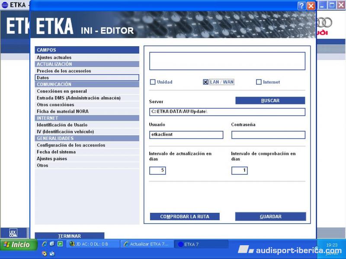Focus the Intervalo de comprobación value field
This screenshot has height=259, width=346.
[x=240, y=171]
